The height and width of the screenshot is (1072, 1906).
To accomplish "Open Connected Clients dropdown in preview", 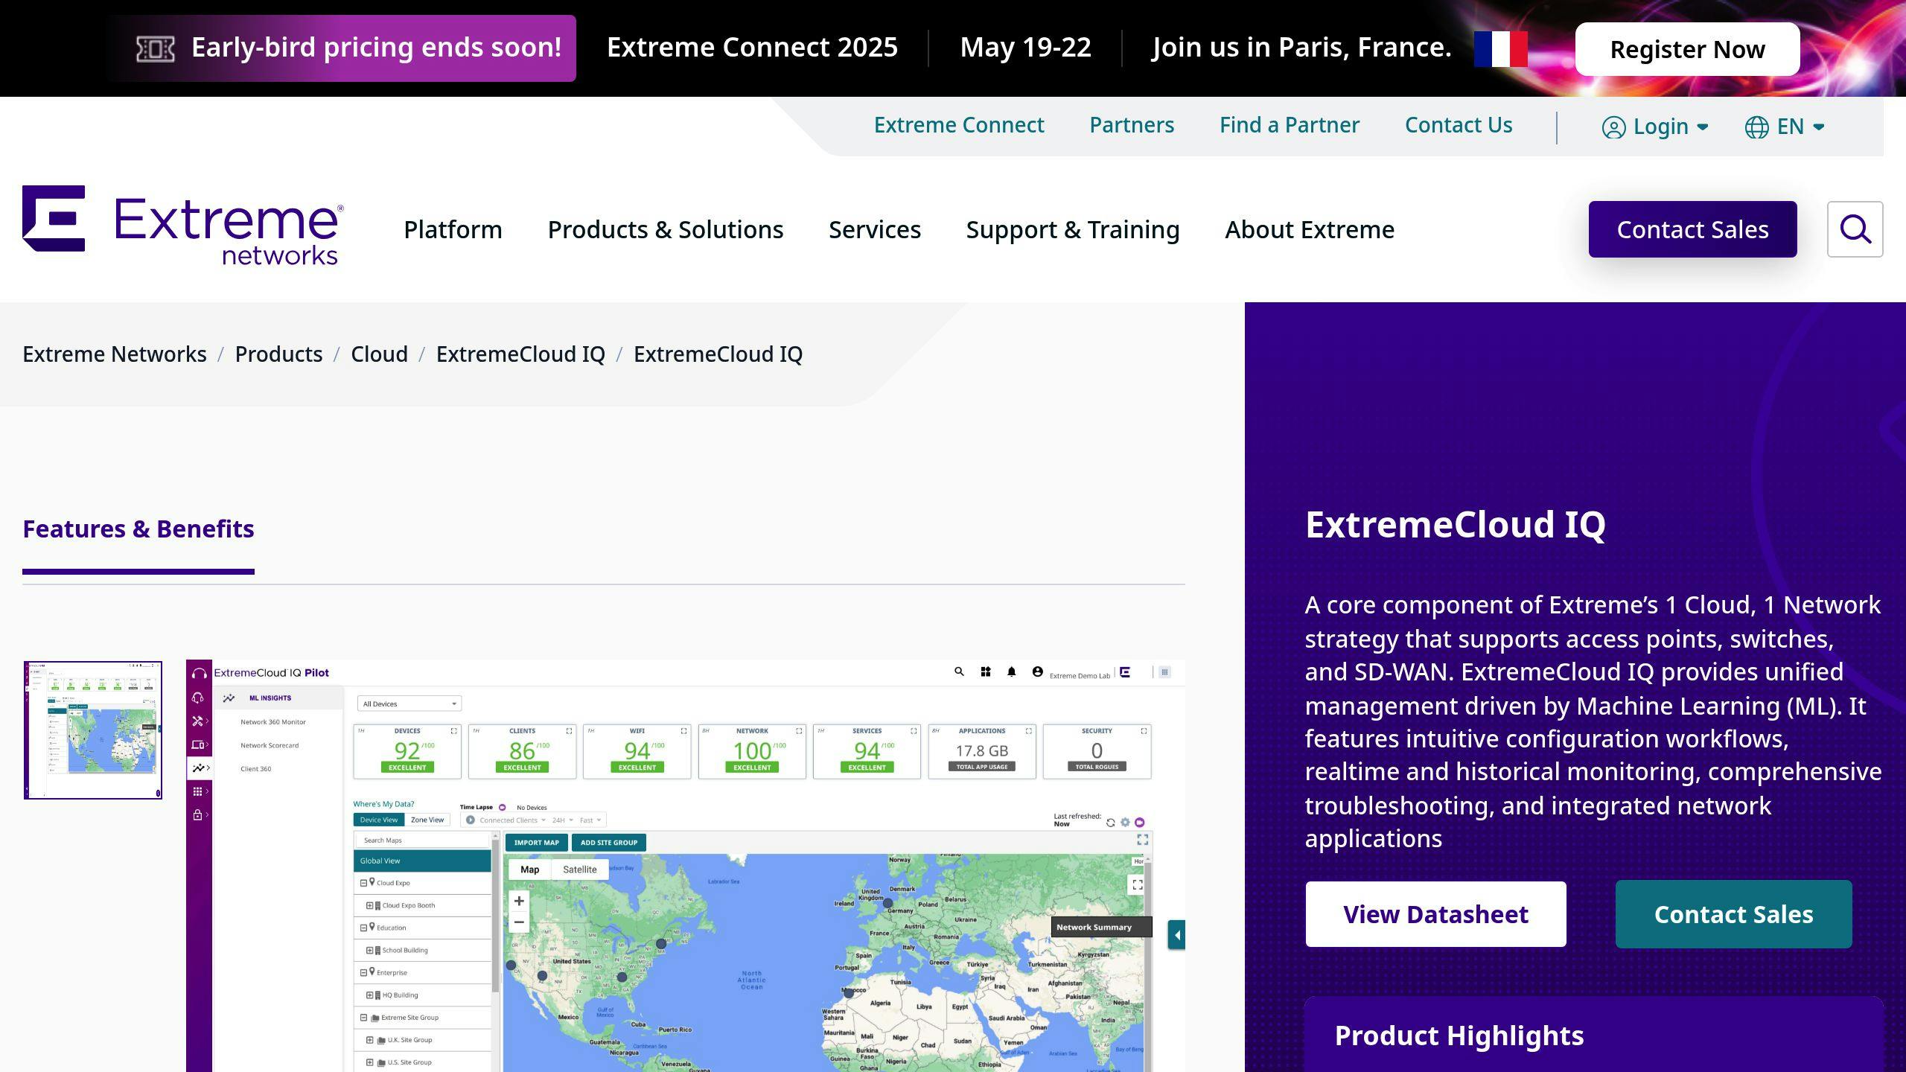I will tap(512, 820).
